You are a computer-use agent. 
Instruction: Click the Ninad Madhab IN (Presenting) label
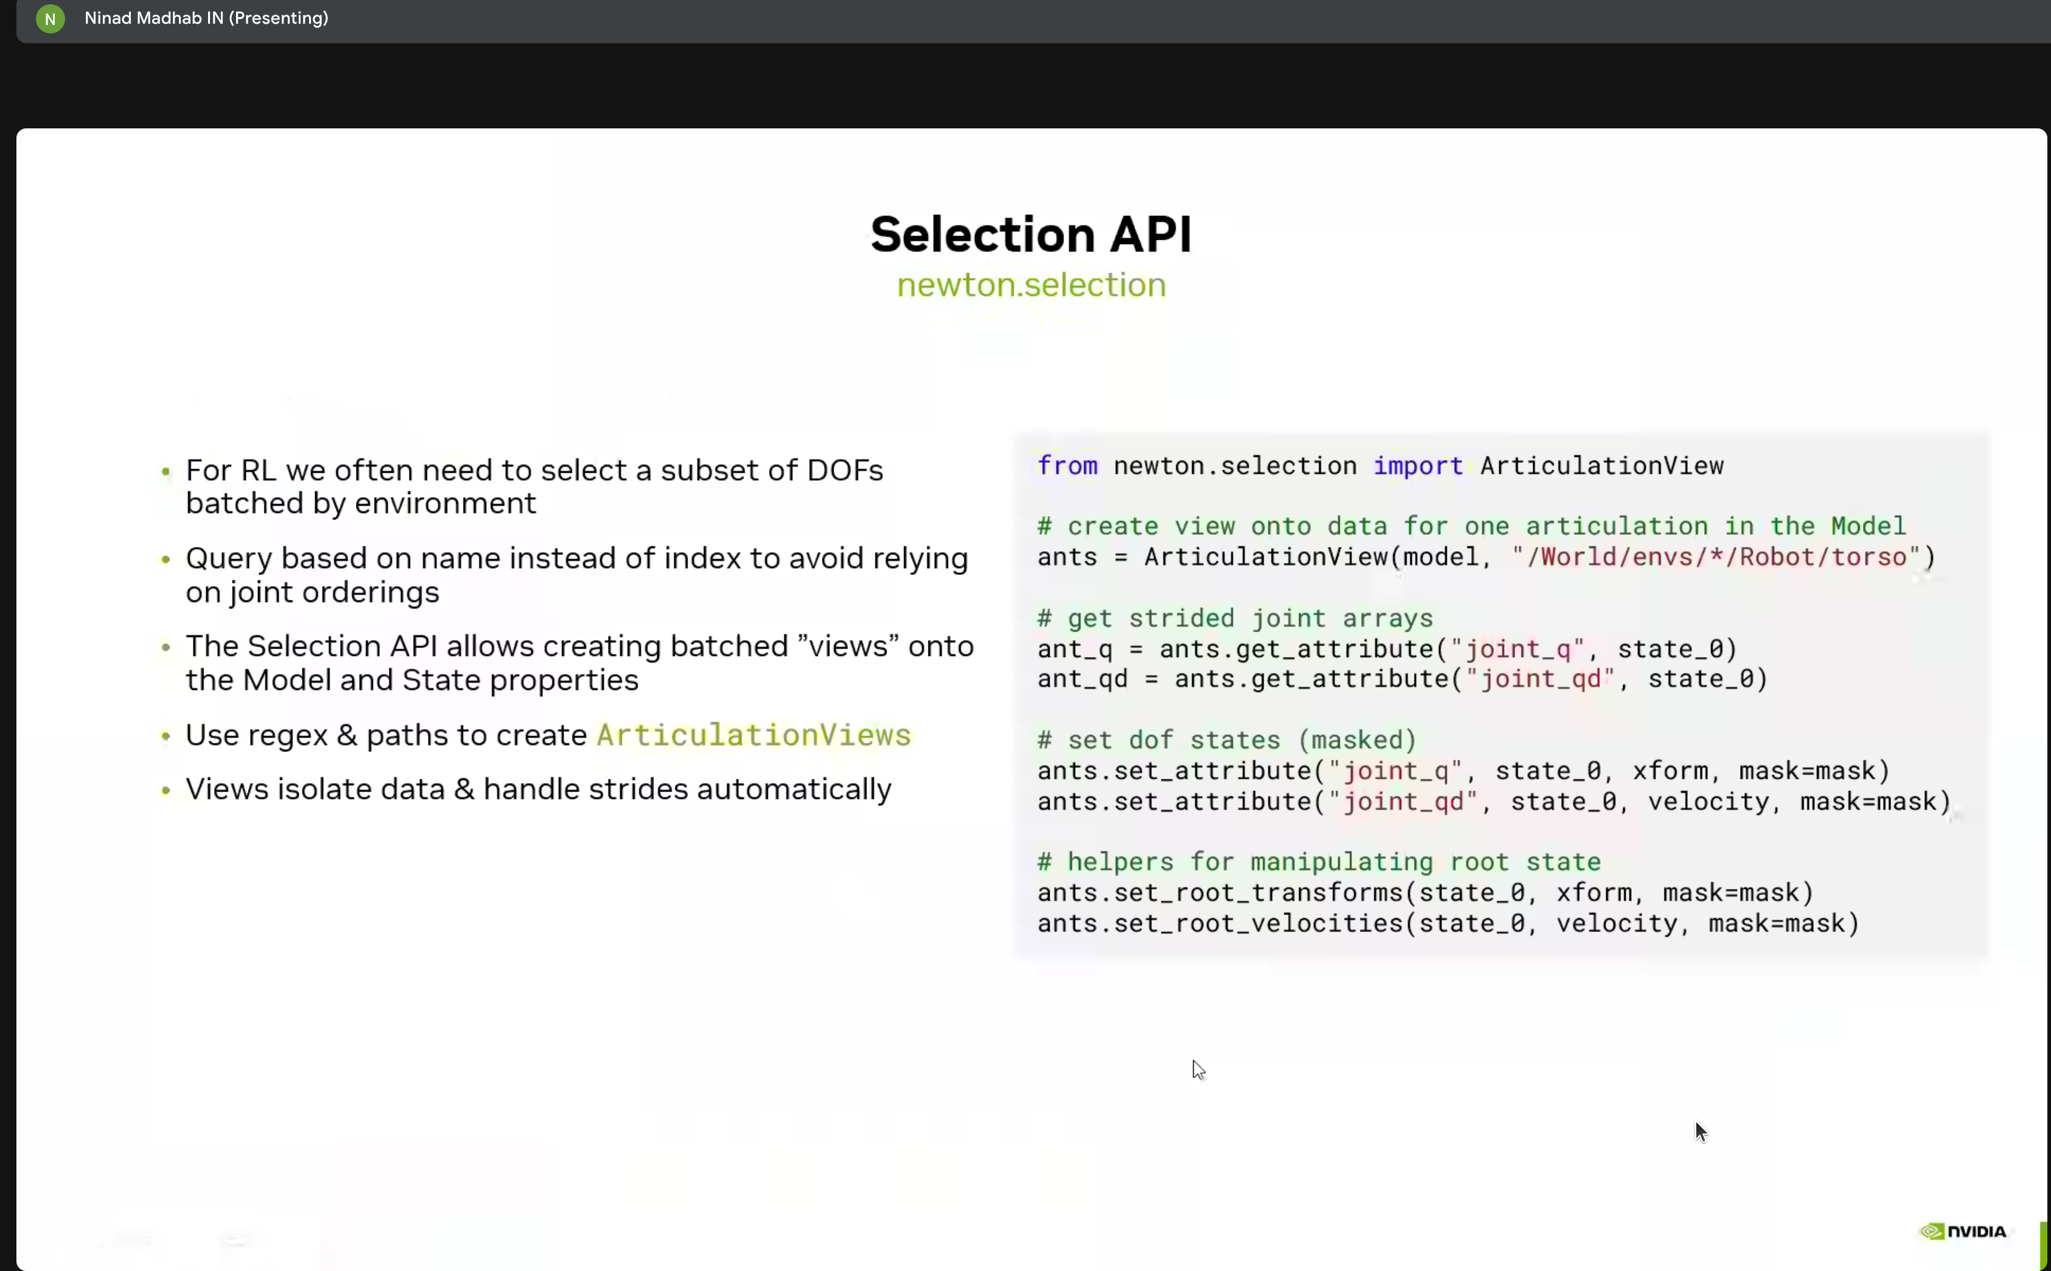coord(206,18)
